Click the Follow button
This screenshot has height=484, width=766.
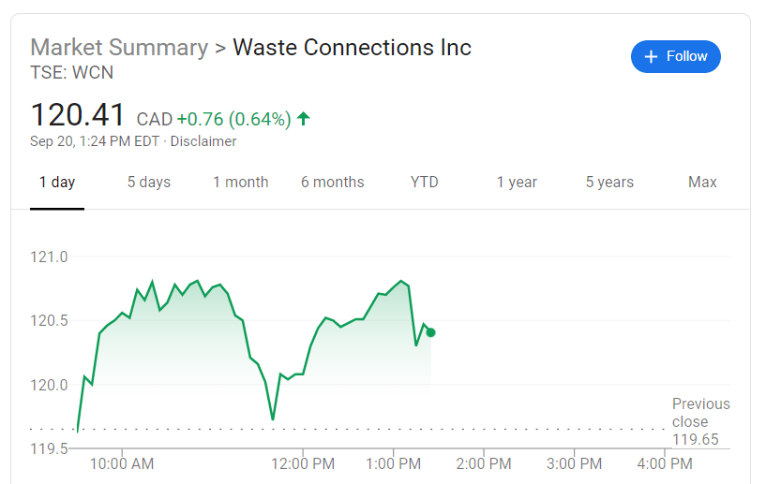[675, 57]
